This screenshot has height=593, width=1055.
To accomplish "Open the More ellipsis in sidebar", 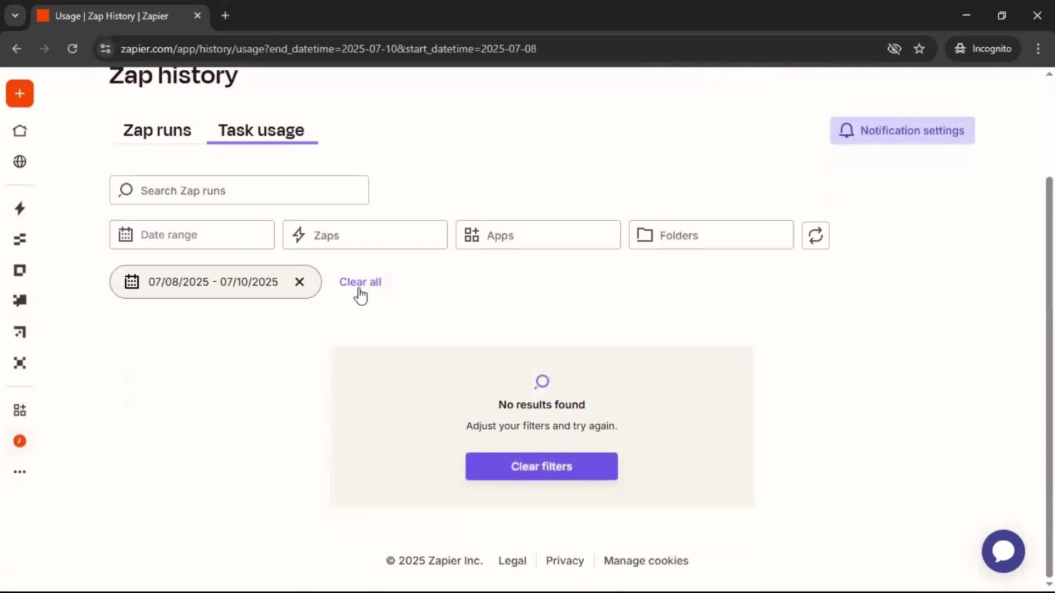I will (x=20, y=472).
